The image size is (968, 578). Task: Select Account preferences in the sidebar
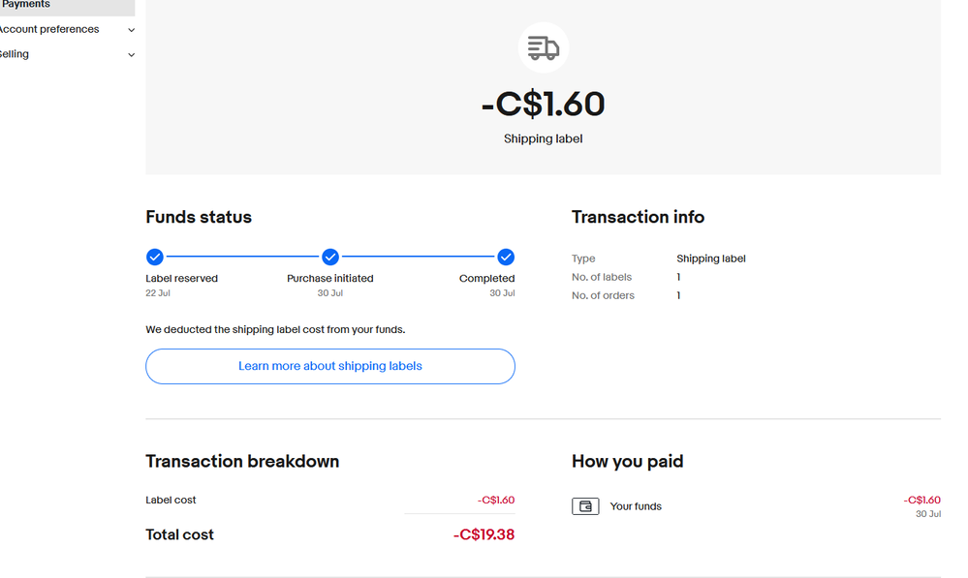click(48, 30)
